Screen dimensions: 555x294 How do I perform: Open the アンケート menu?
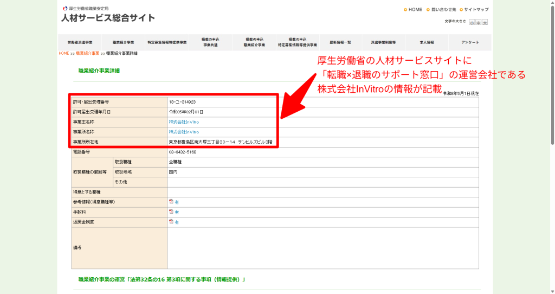tap(470, 42)
